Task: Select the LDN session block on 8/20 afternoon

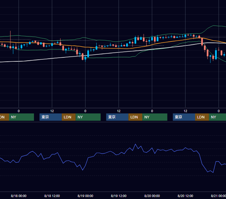Action: [x=202, y=117]
